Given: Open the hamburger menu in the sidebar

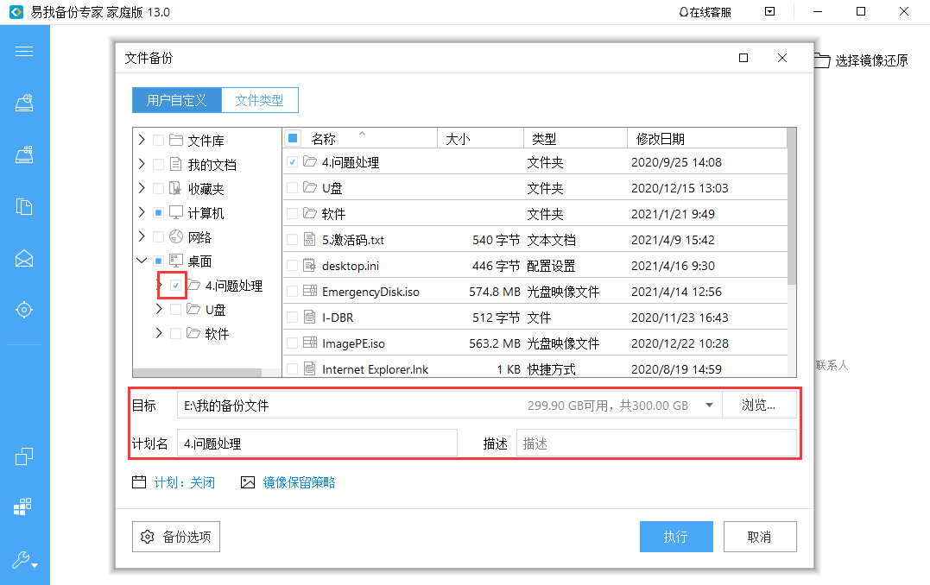Looking at the screenshot, I should 24,51.
